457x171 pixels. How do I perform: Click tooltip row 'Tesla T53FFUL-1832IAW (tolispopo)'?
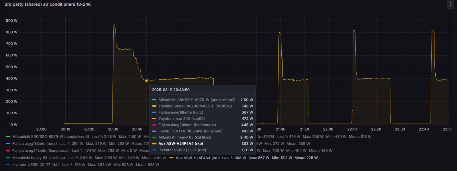pos(203,131)
